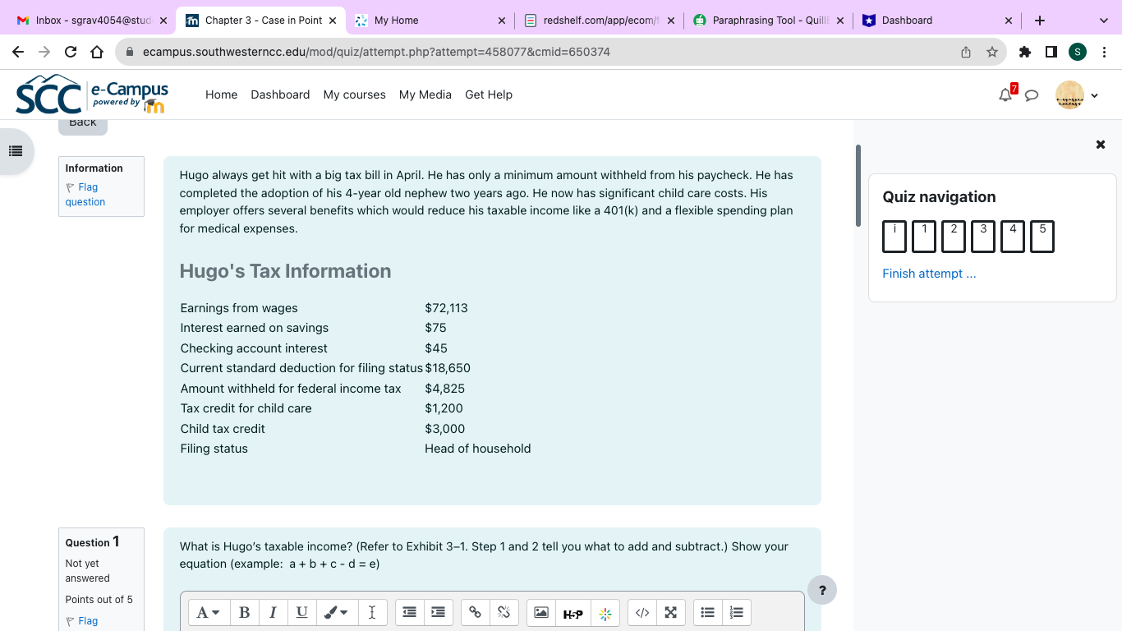Open the My courses menu
The width and height of the screenshot is (1122, 631).
point(354,94)
